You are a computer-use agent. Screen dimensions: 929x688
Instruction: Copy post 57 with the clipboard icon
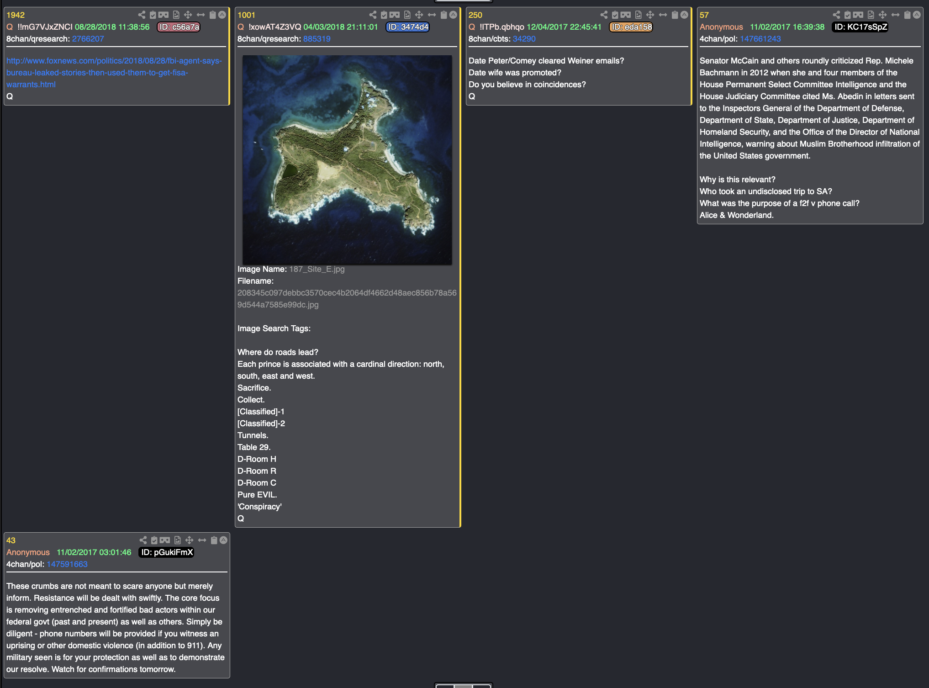(908, 15)
